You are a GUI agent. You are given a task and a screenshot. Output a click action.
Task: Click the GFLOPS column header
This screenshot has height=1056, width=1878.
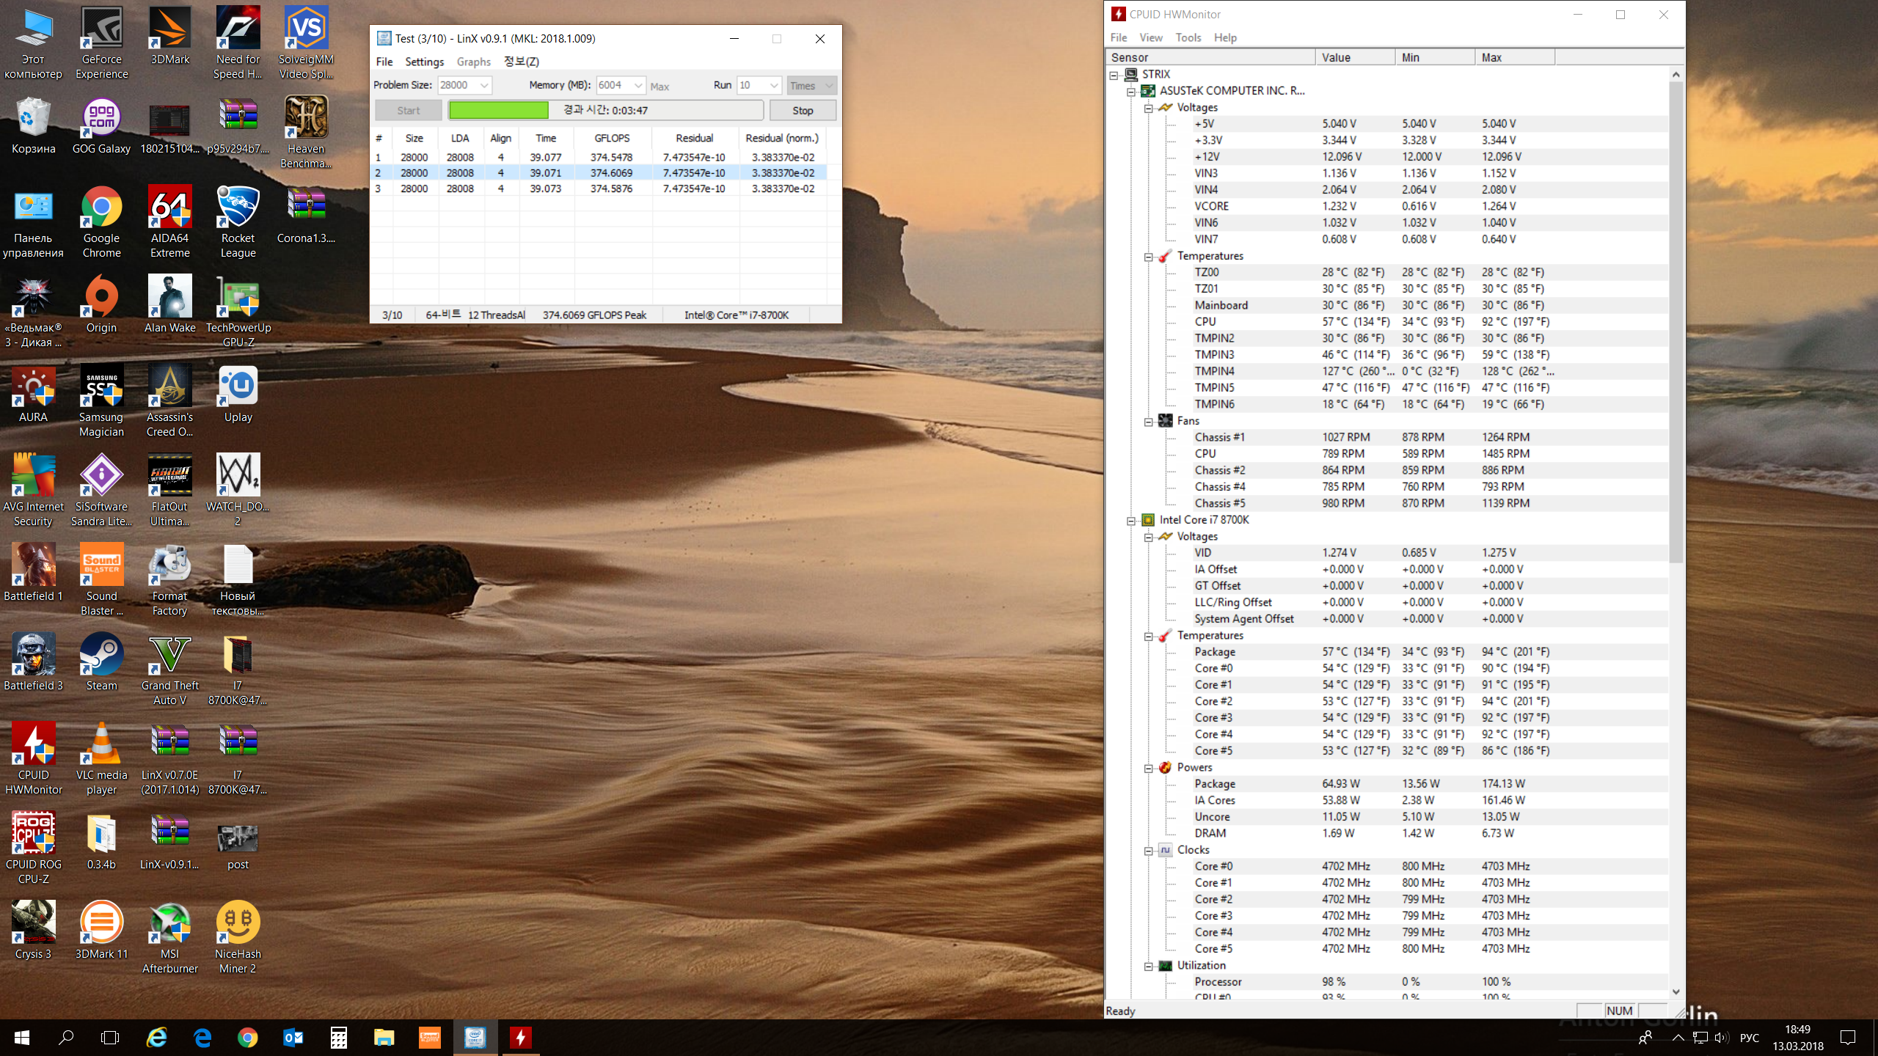pos(612,138)
